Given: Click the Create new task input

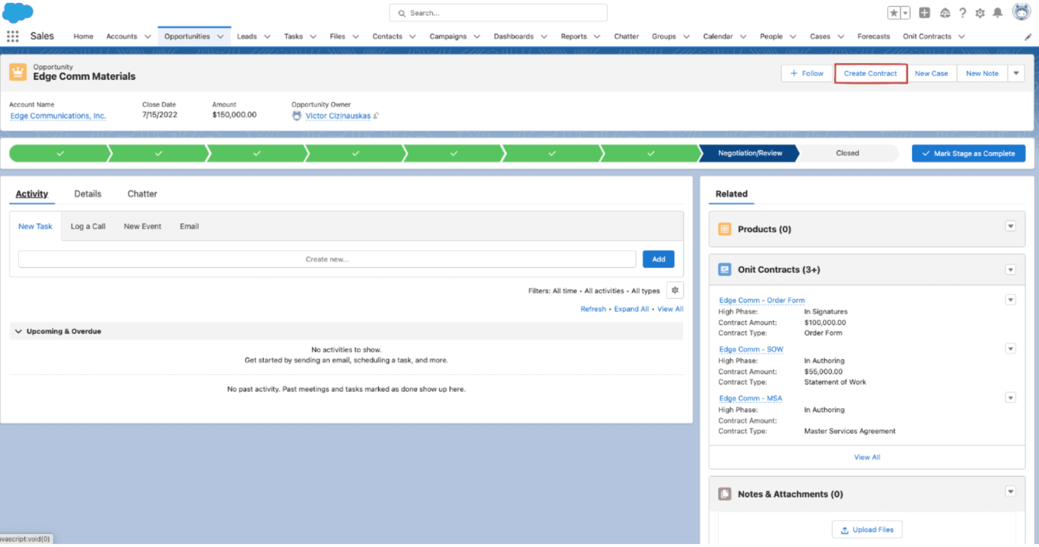Looking at the screenshot, I should click(327, 259).
